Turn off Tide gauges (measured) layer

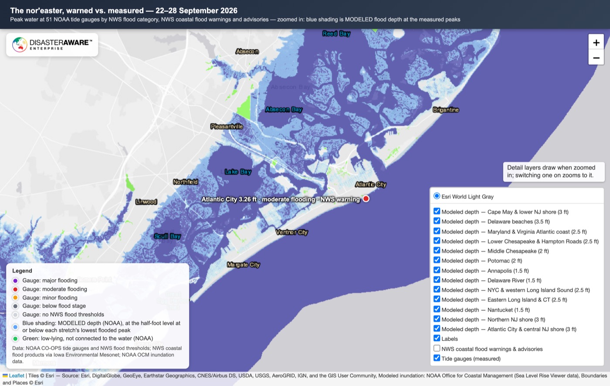pyautogui.click(x=437, y=358)
